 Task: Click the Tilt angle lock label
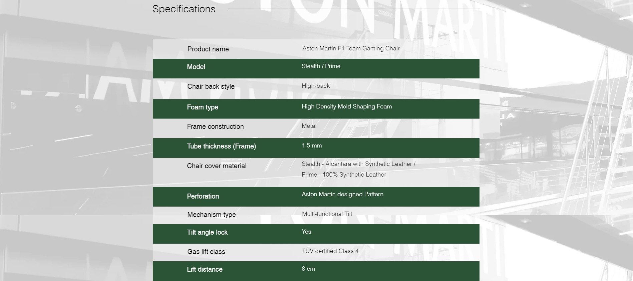click(207, 232)
